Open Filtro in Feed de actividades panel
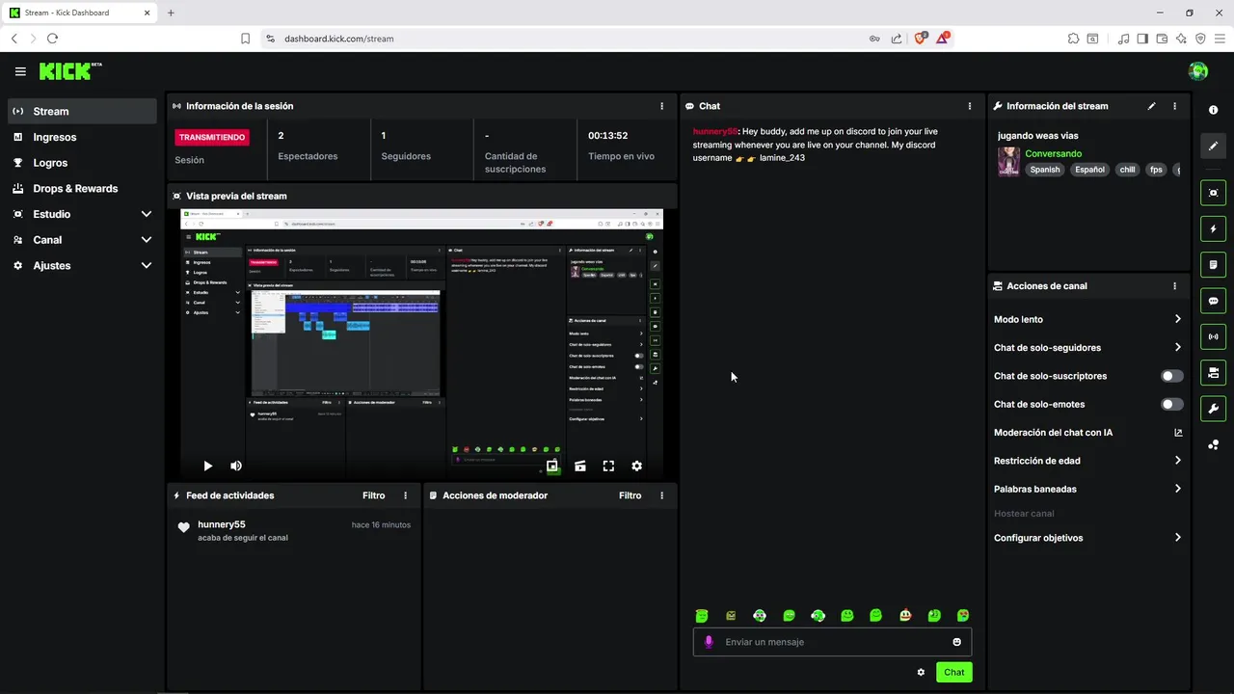Screen dimensions: 1234x694 click(374, 495)
